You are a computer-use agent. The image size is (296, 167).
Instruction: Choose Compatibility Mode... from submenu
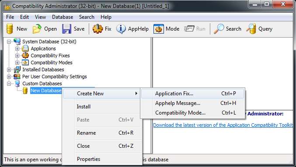192,113
